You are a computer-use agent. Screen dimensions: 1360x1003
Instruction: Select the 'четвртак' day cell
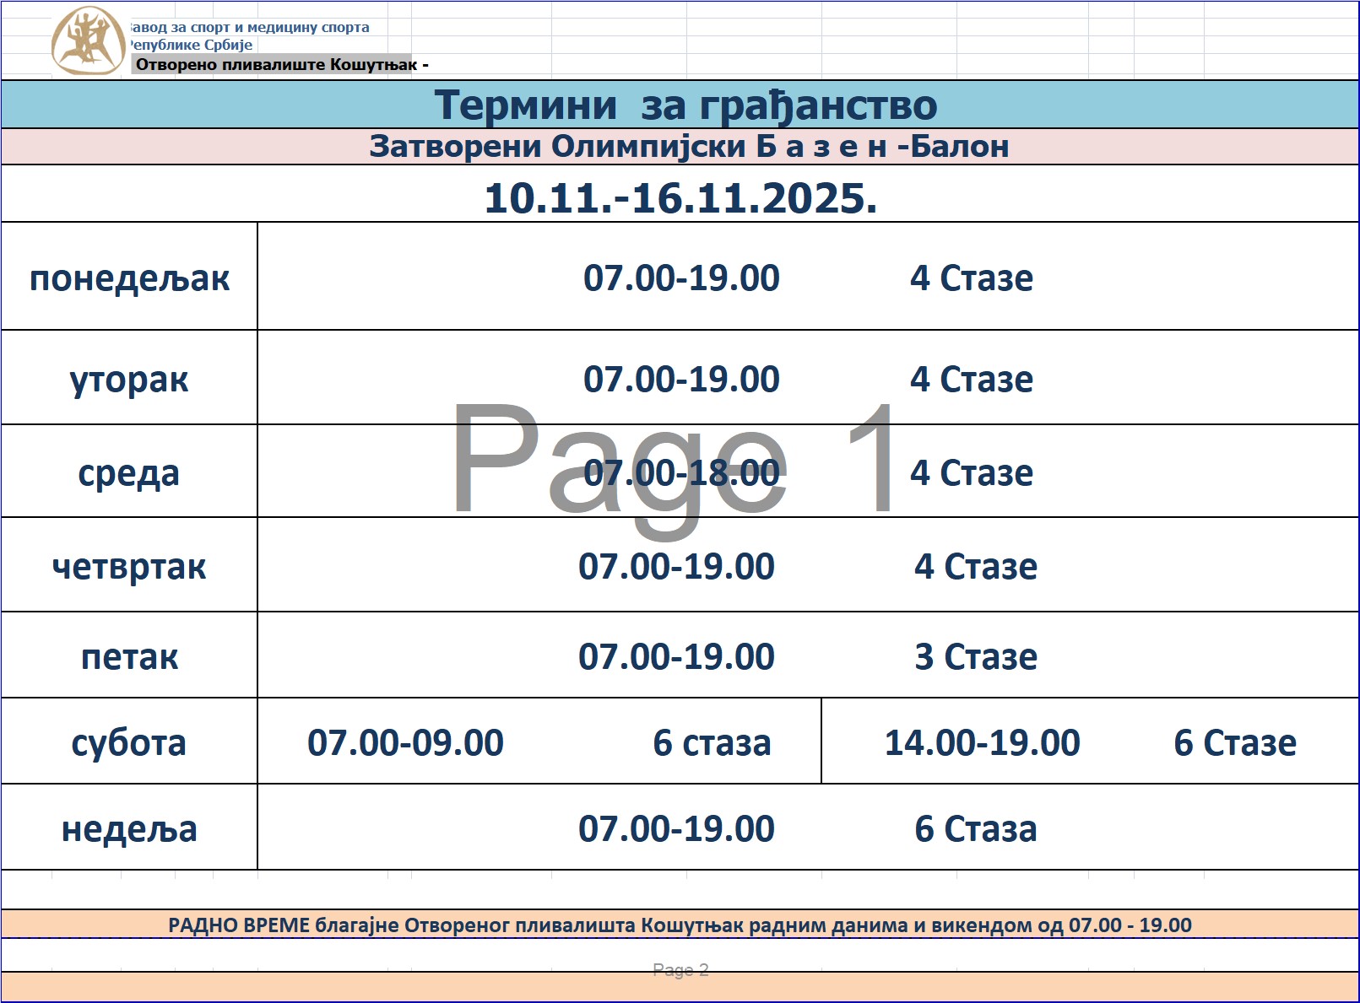click(129, 567)
